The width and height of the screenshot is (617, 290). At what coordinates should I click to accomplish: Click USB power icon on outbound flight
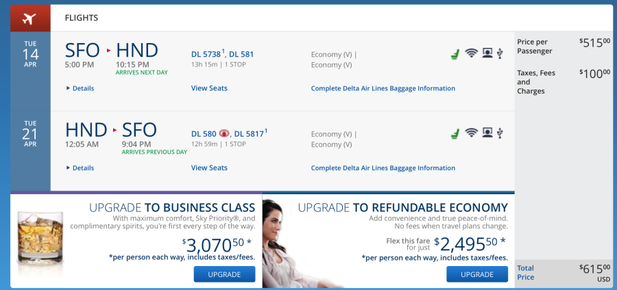500,53
